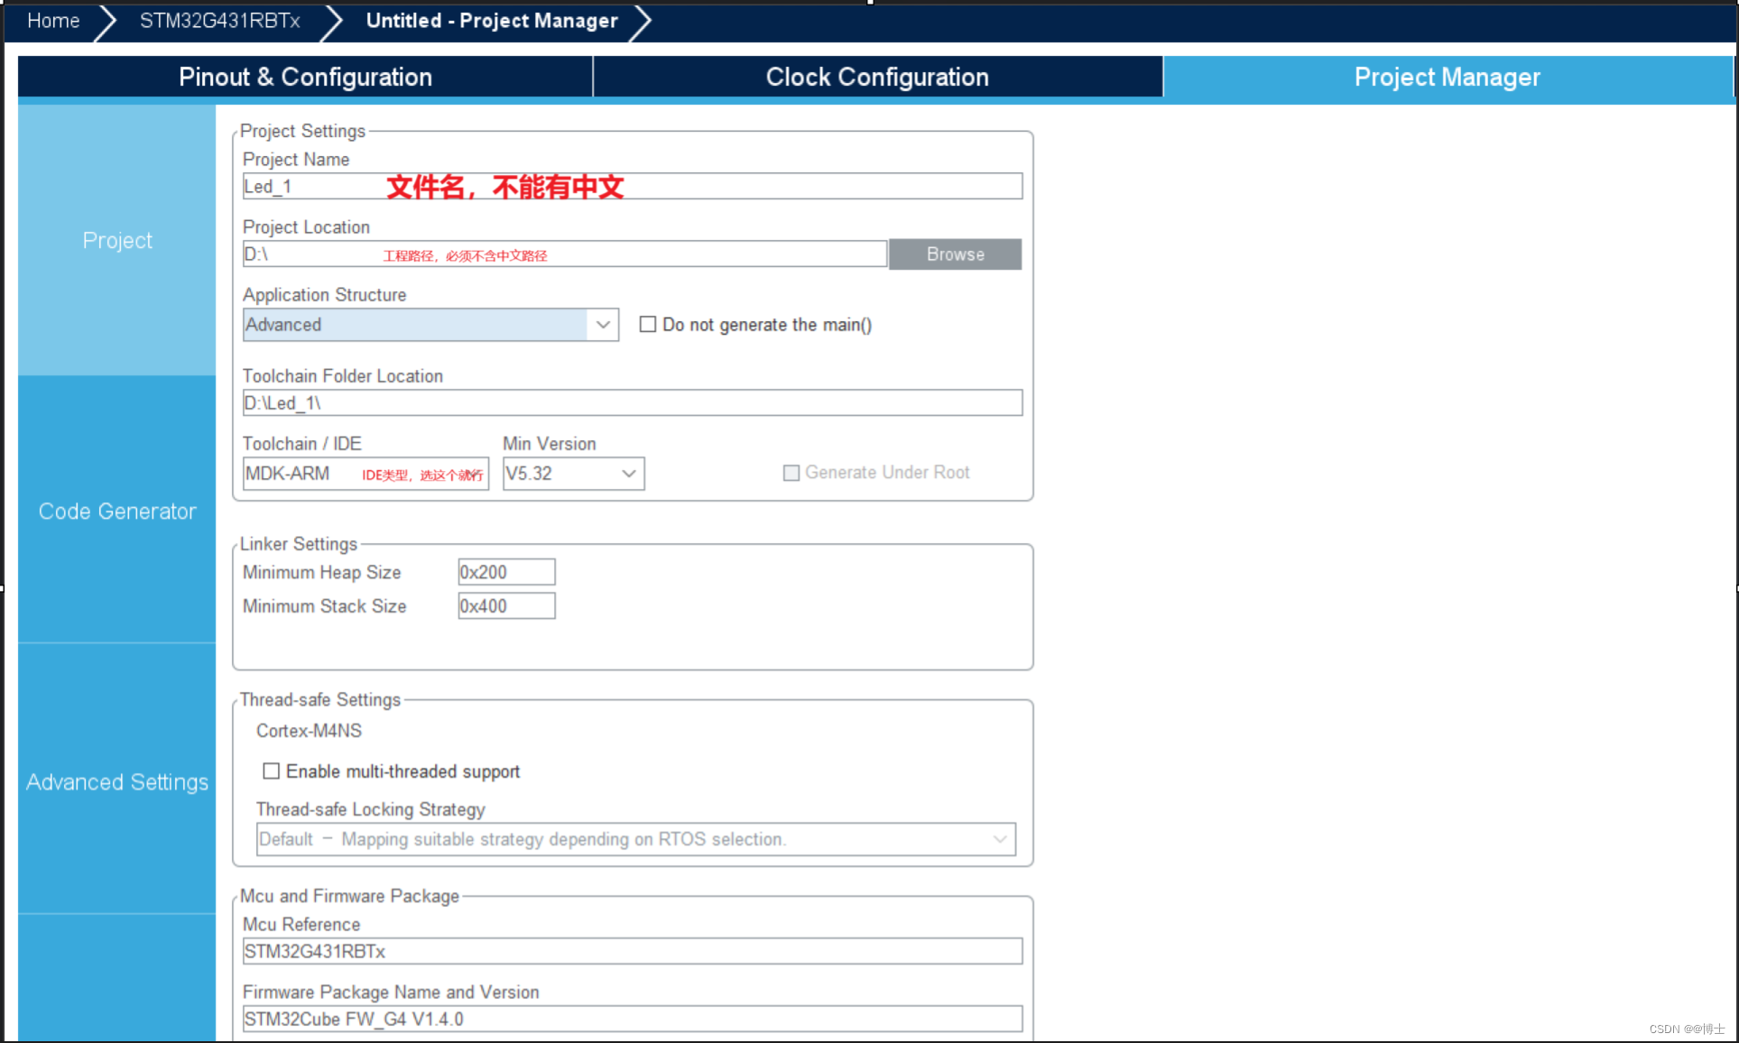Viewport: 1739px width, 1043px height.
Task: Click the Minimum Stack Size field
Action: (506, 606)
